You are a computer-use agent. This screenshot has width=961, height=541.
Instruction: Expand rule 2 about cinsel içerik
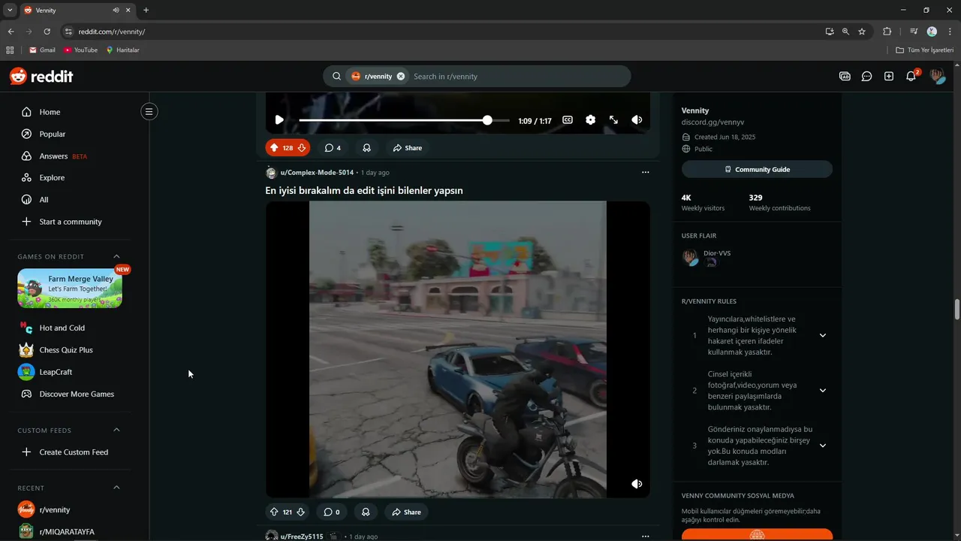click(x=822, y=390)
